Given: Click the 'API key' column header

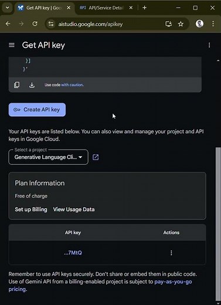Looking at the screenshot, I should (73, 232).
